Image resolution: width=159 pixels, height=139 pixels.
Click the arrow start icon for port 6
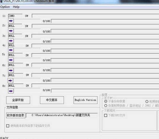coord(11,70)
